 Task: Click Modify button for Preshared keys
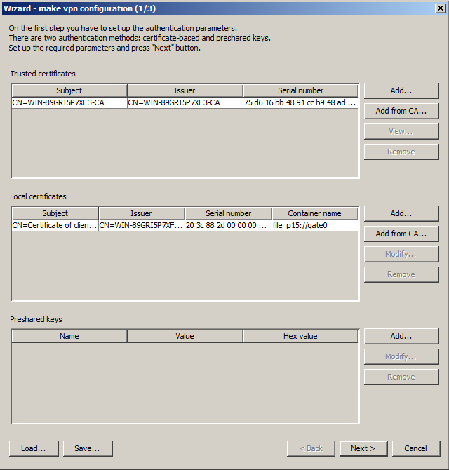pyautogui.click(x=401, y=356)
